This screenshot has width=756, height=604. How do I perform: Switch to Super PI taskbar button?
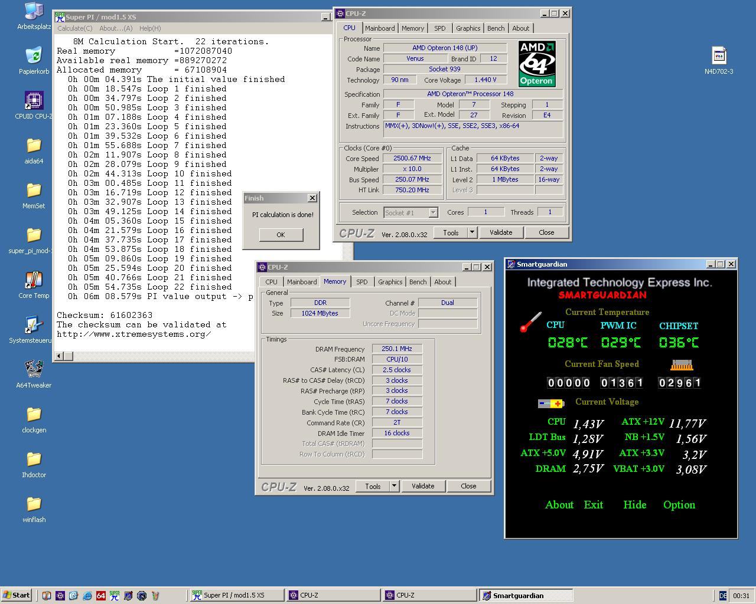point(236,595)
